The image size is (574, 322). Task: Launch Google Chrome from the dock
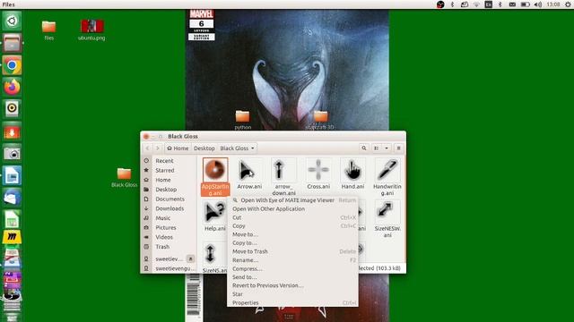pyautogui.click(x=12, y=65)
